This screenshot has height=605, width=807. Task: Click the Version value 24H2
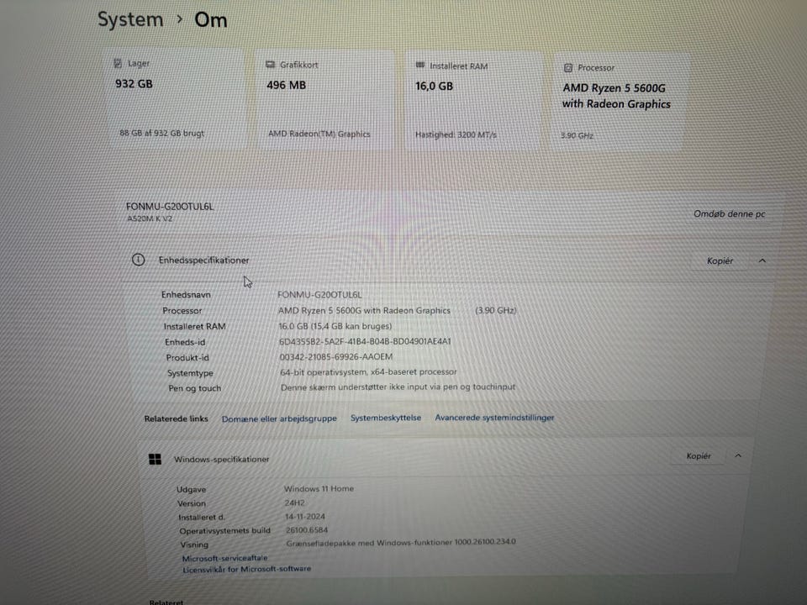[x=294, y=502]
